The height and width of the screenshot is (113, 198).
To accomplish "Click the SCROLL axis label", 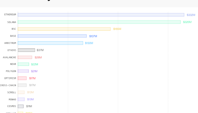I will tap(12, 93).
